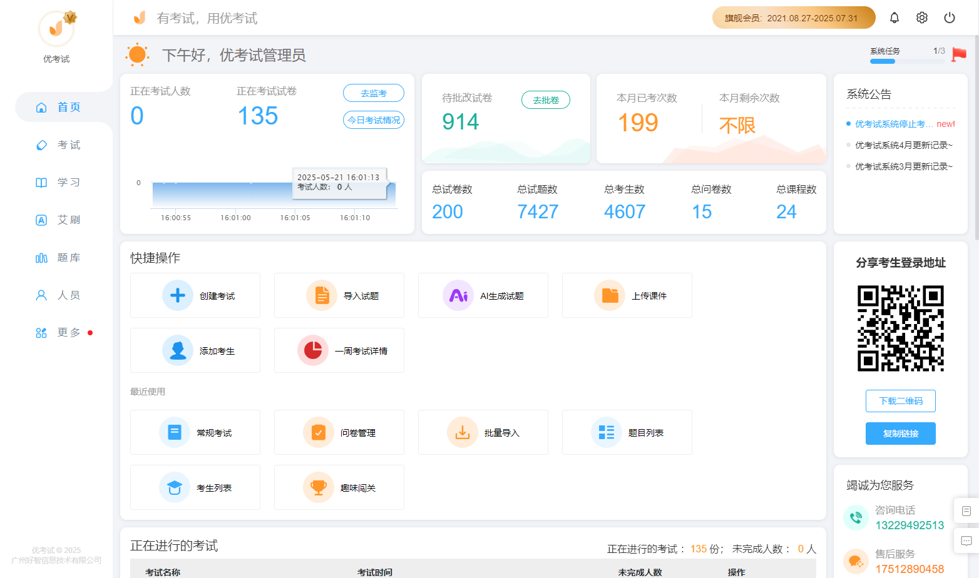Click the 总试题数 value 7427
This screenshot has width=979, height=578.
pos(538,212)
